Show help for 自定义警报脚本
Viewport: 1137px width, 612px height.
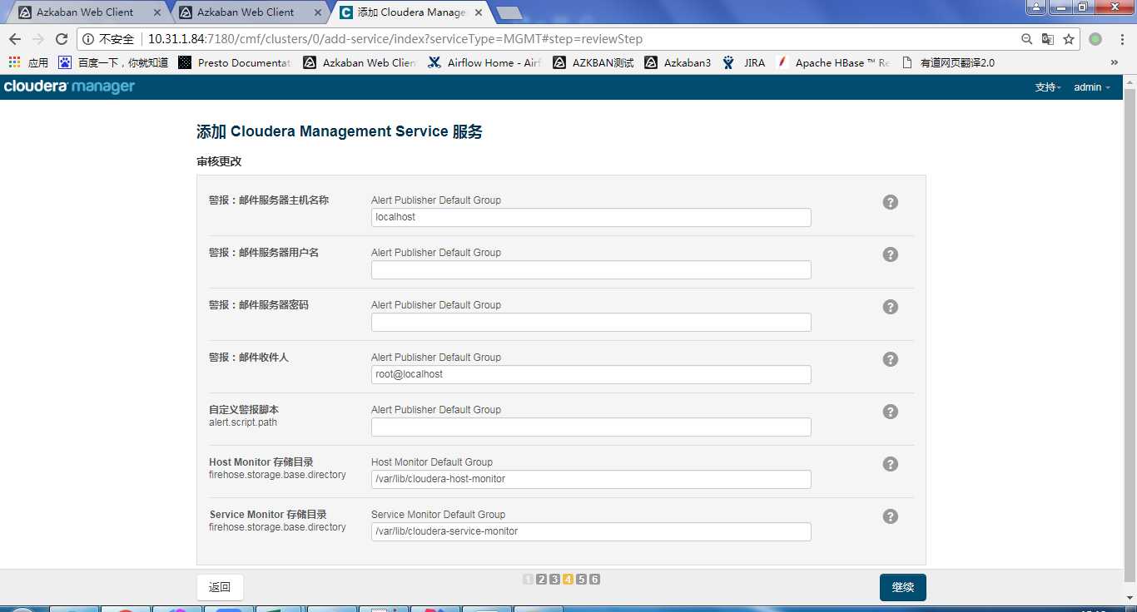click(891, 412)
